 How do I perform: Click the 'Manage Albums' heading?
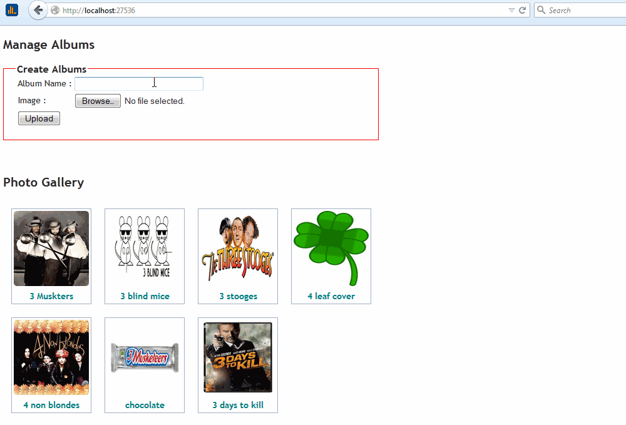point(49,44)
